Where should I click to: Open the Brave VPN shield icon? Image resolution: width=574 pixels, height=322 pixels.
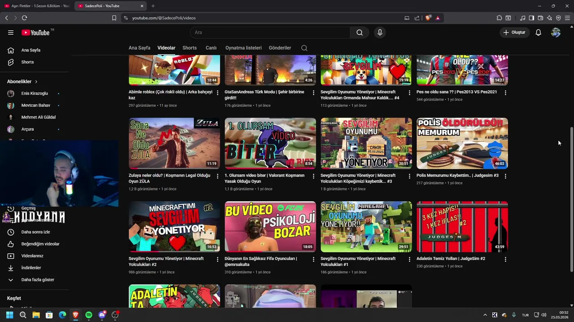tap(558, 18)
